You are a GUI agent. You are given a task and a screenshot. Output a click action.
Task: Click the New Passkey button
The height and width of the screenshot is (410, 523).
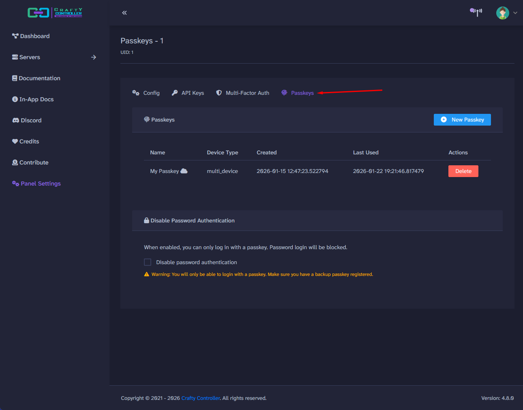click(462, 120)
